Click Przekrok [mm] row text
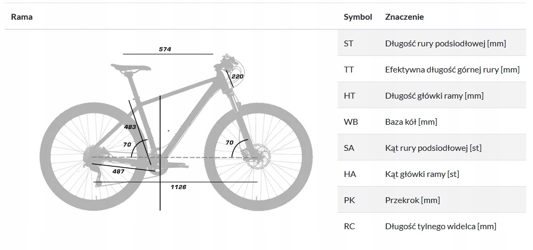This screenshot has width=533, height=250. [x=412, y=200]
